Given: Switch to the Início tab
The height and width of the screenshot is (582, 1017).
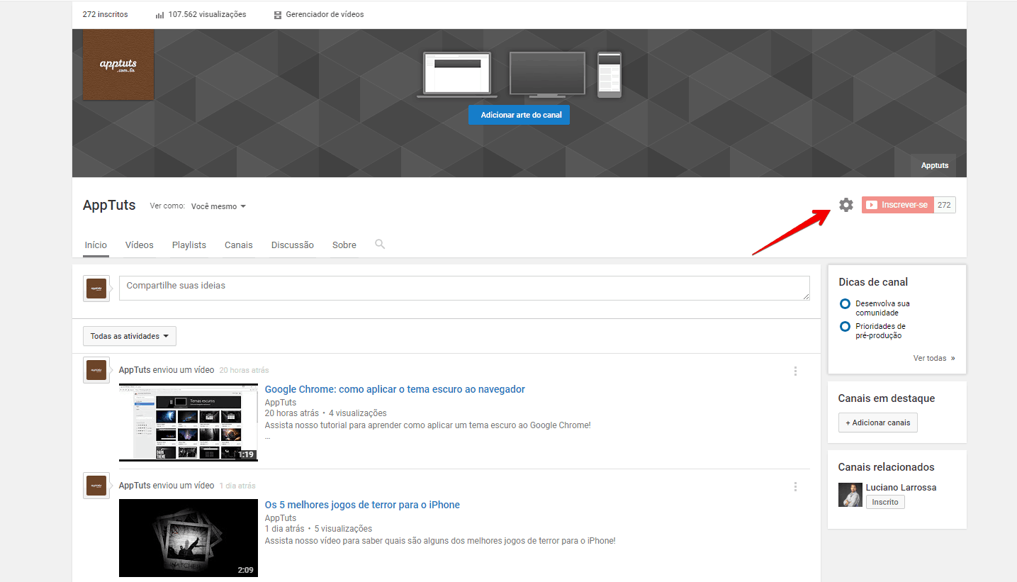Looking at the screenshot, I should (96, 245).
